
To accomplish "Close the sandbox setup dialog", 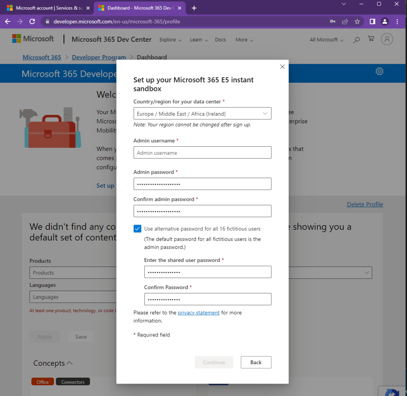I will [x=283, y=67].
